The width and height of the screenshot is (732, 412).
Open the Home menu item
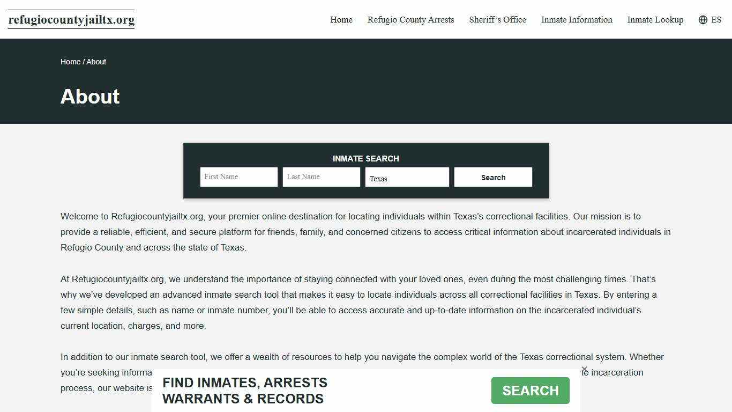click(341, 20)
